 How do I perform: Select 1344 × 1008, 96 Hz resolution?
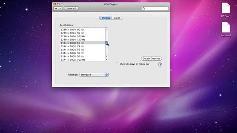(83, 57)
